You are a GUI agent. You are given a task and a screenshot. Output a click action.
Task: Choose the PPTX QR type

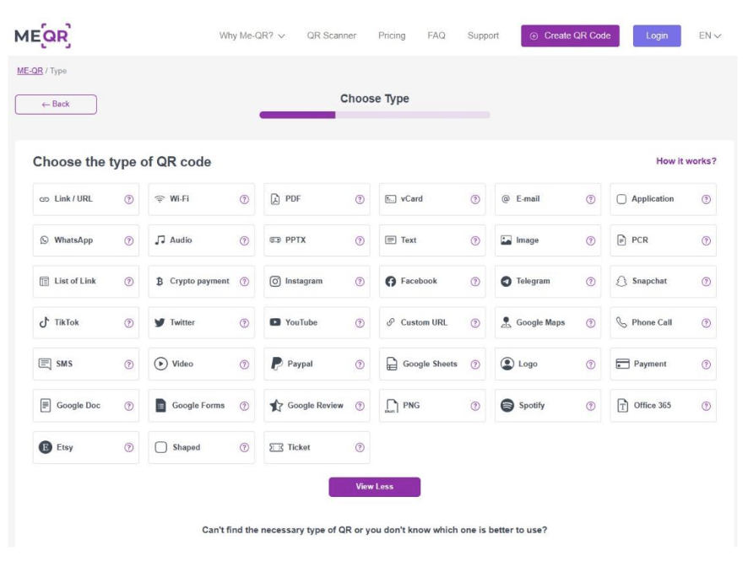pos(317,240)
